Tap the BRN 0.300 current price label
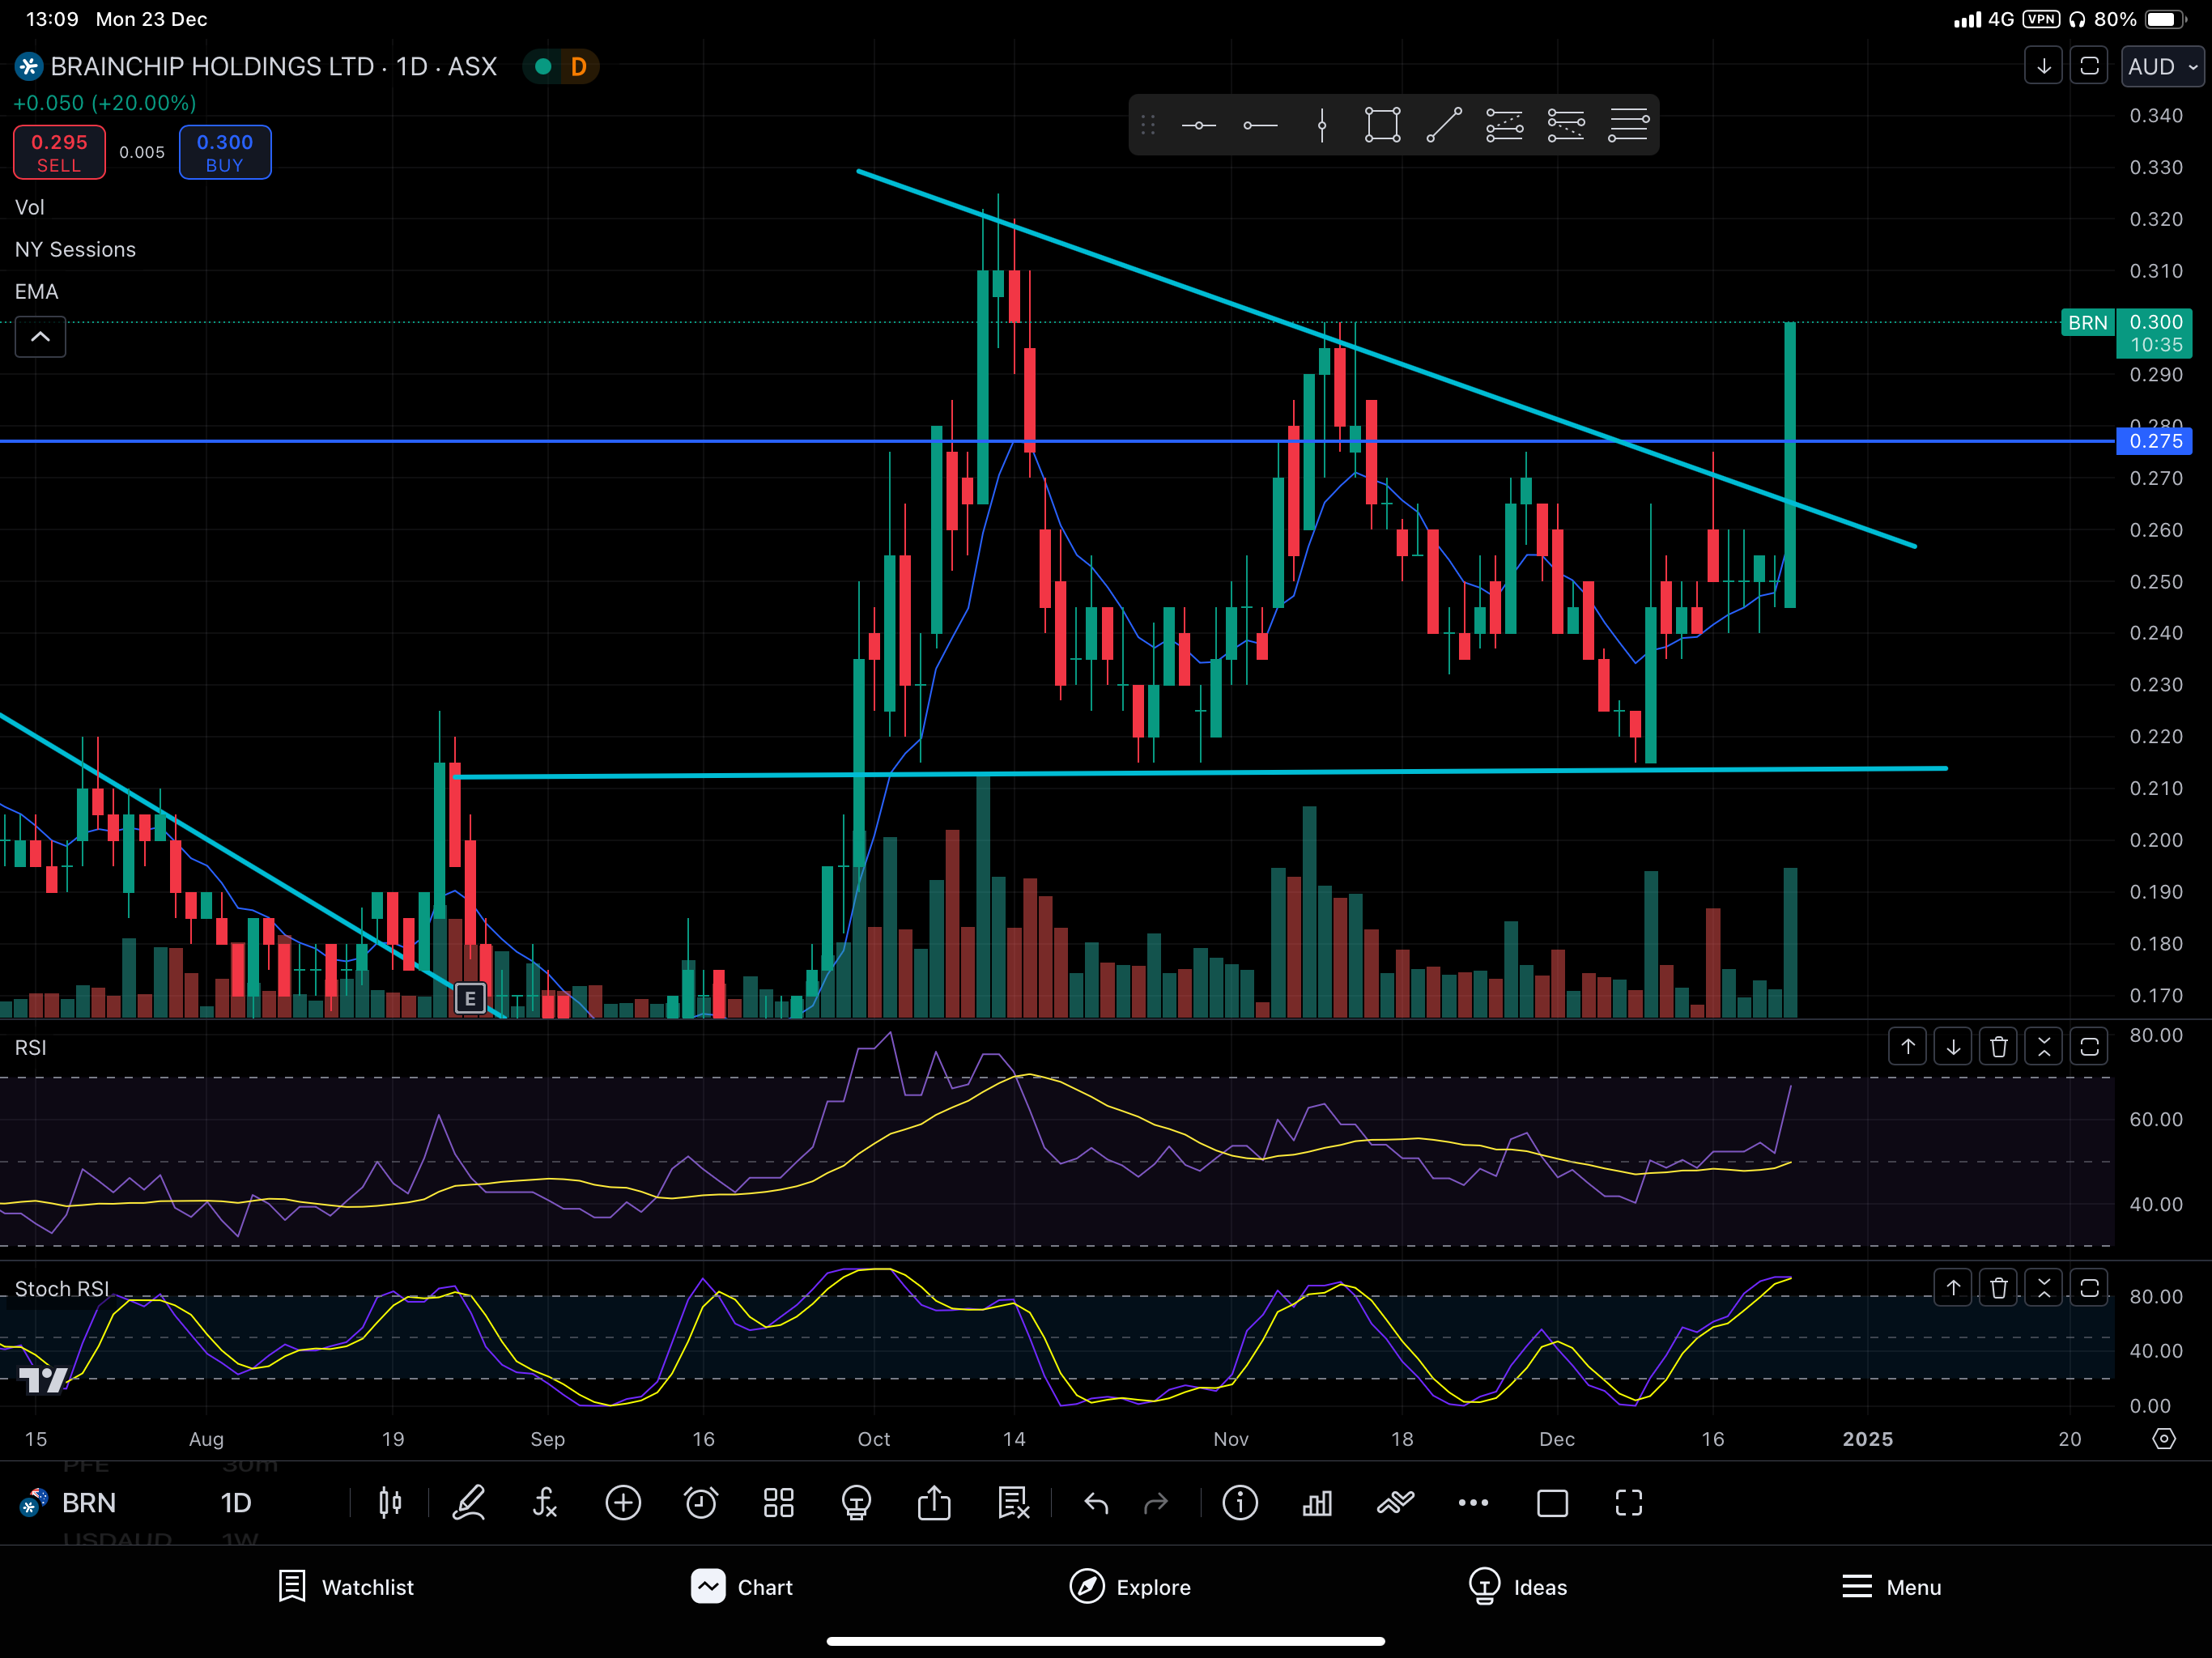 (x=2127, y=333)
